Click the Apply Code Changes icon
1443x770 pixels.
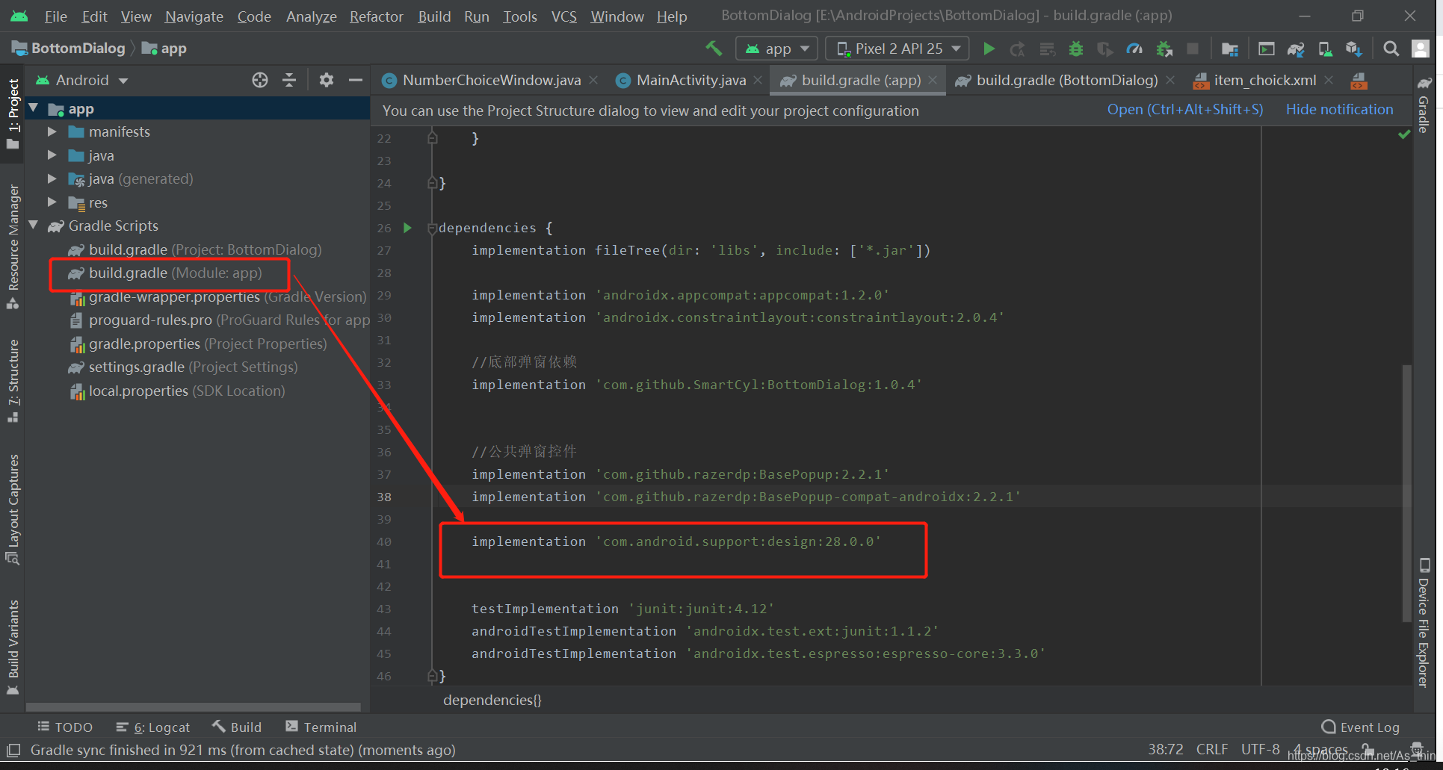(x=1047, y=49)
